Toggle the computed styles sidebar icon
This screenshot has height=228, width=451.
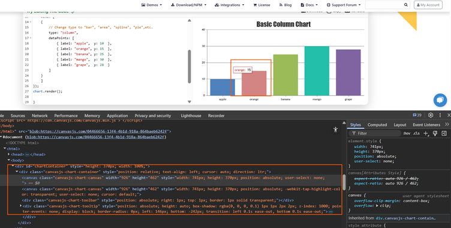(x=444, y=133)
